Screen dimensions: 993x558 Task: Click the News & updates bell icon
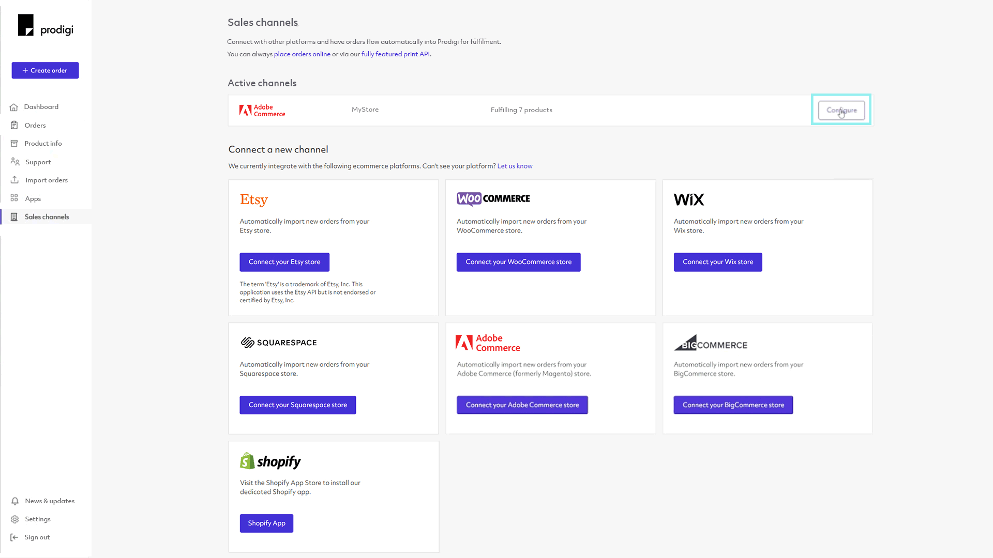pyautogui.click(x=15, y=501)
